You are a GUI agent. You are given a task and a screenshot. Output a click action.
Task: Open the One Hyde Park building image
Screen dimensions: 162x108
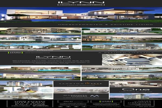pos(136,96)
